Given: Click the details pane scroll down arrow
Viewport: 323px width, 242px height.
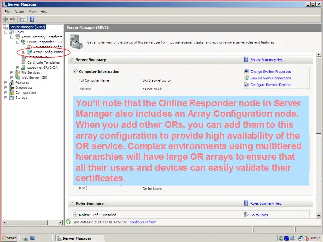Looking at the screenshot, I should (x=318, y=216).
